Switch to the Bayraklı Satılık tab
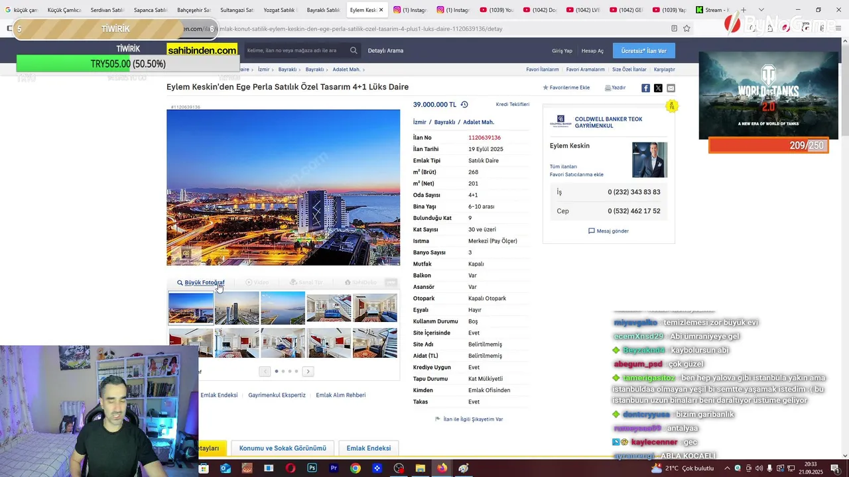The height and width of the screenshot is (477, 849). 323,10
